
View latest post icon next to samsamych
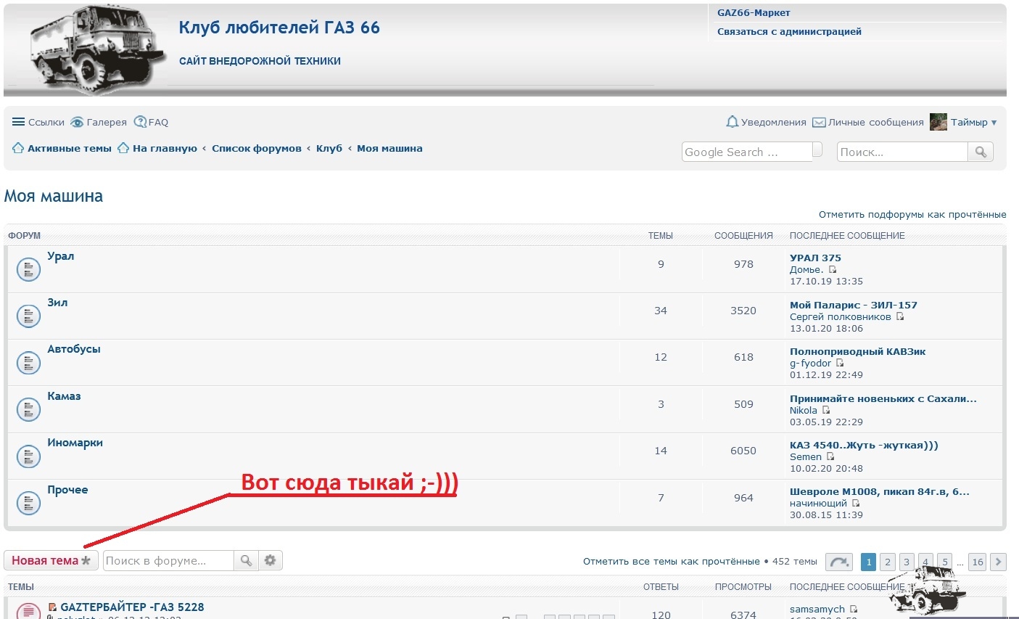click(854, 609)
